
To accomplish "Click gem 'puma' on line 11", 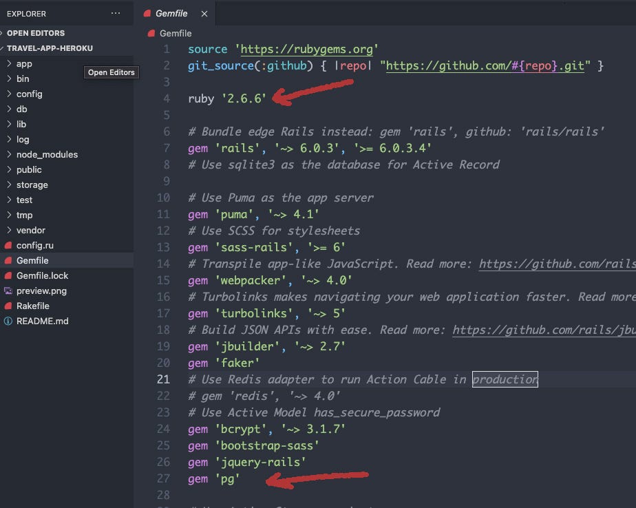I will (253, 214).
